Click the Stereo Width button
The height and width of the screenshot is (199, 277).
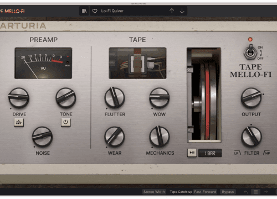click(154, 192)
